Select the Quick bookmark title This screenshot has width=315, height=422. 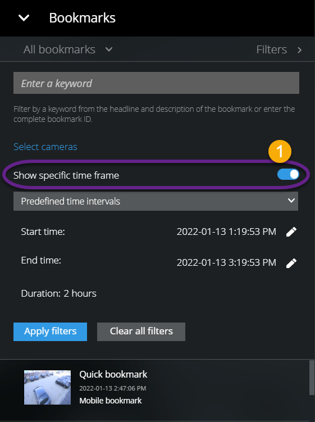[x=113, y=374]
